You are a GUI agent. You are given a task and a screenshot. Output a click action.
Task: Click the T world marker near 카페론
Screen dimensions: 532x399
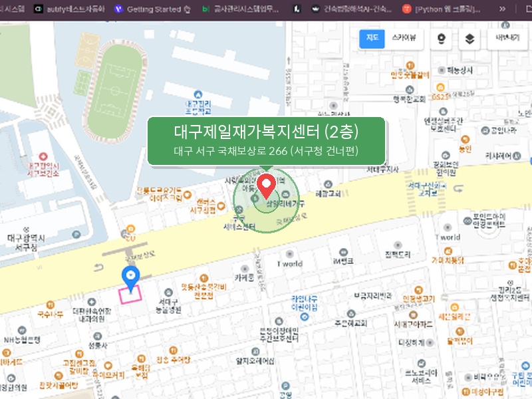(289, 254)
